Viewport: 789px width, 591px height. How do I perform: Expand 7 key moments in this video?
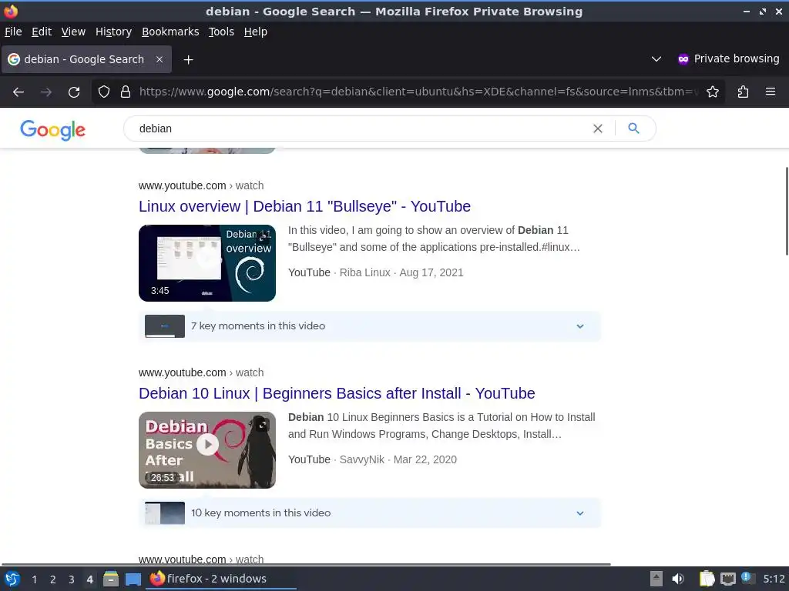(370, 326)
